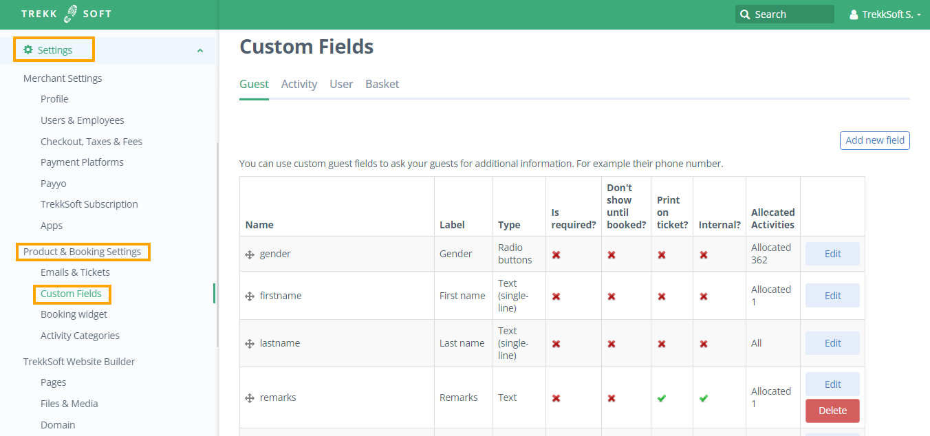Switch to the Basket tab
The height and width of the screenshot is (436, 930).
[x=382, y=84]
